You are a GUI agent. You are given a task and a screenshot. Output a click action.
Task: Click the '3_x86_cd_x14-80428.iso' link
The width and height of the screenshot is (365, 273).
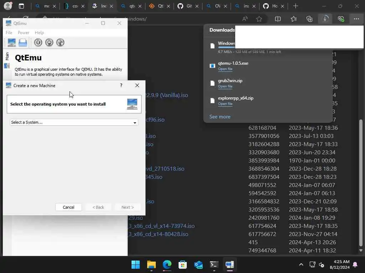coord(158,234)
